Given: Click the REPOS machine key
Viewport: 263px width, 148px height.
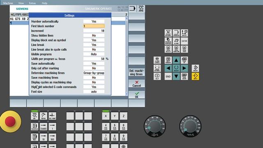Looking at the screenshot, I should click(x=44, y=116).
